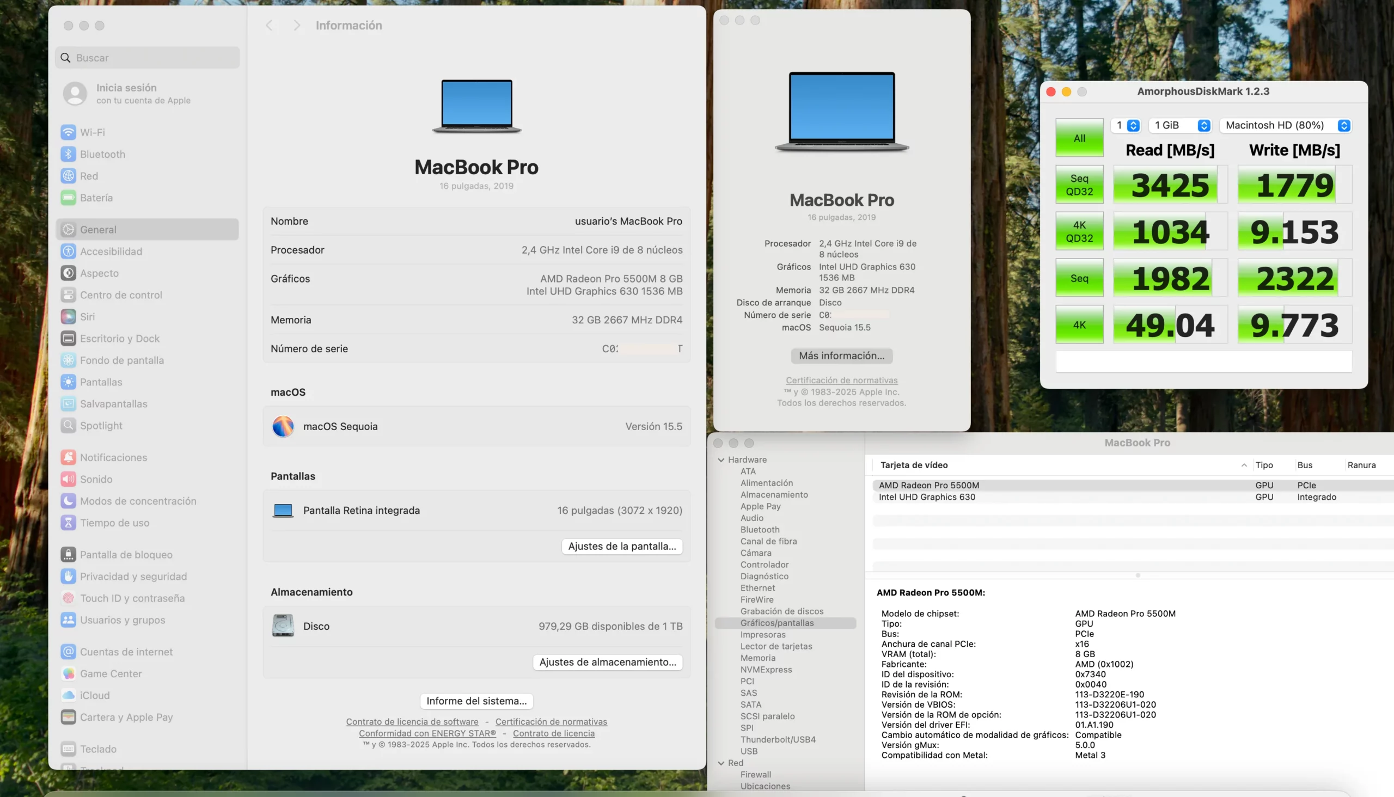Image resolution: width=1394 pixels, height=797 pixels.
Task: Open Teclado icon in sidebar
Action: click(68, 750)
